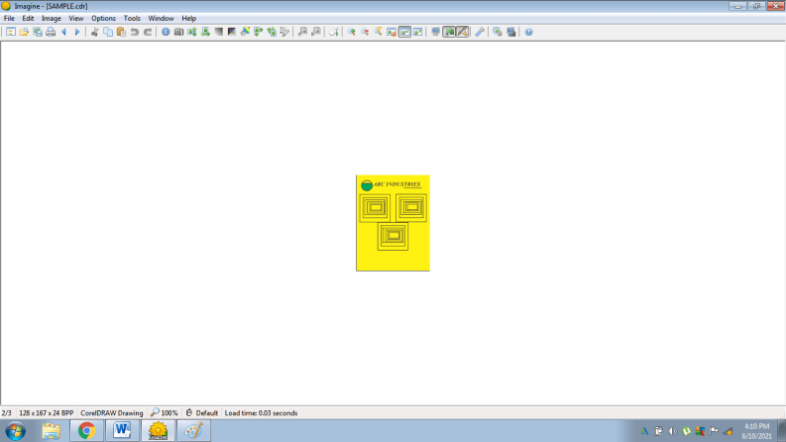Click the blue help question icon
The image size is (786, 442).
coord(529,32)
